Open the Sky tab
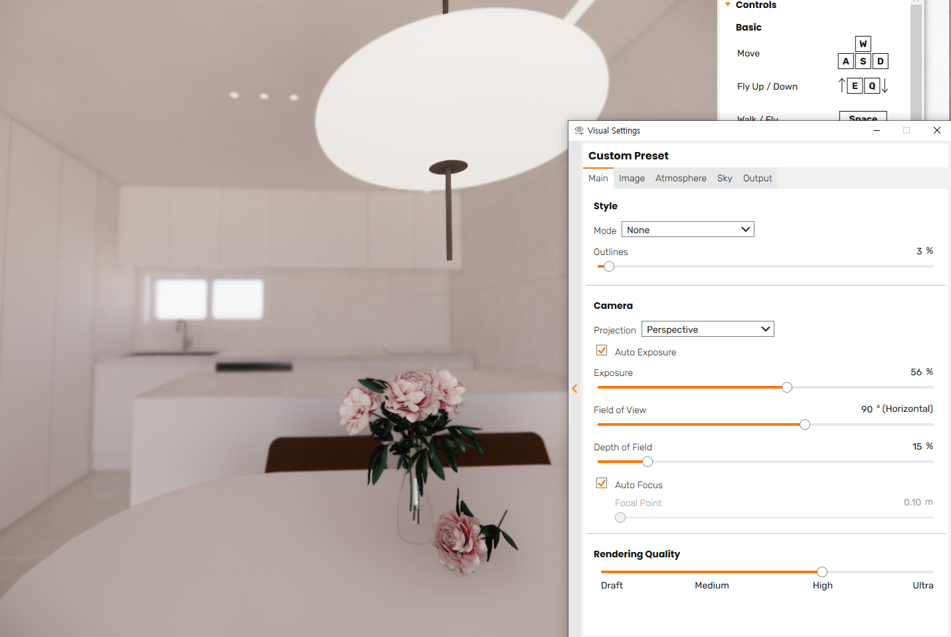951x637 pixels. [x=725, y=178]
